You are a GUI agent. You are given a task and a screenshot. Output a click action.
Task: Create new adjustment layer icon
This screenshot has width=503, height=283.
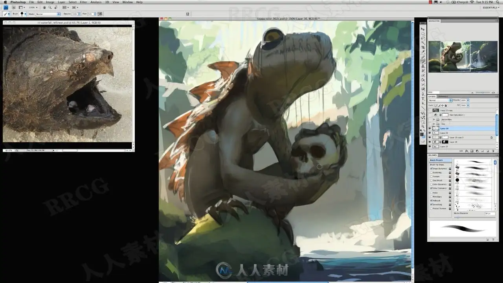[477, 151]
